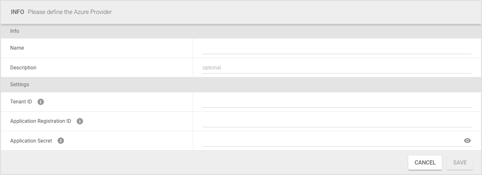Click the bold INFO title heading
The width and height of the screenshot is (482, 175).
click(17, 12)
